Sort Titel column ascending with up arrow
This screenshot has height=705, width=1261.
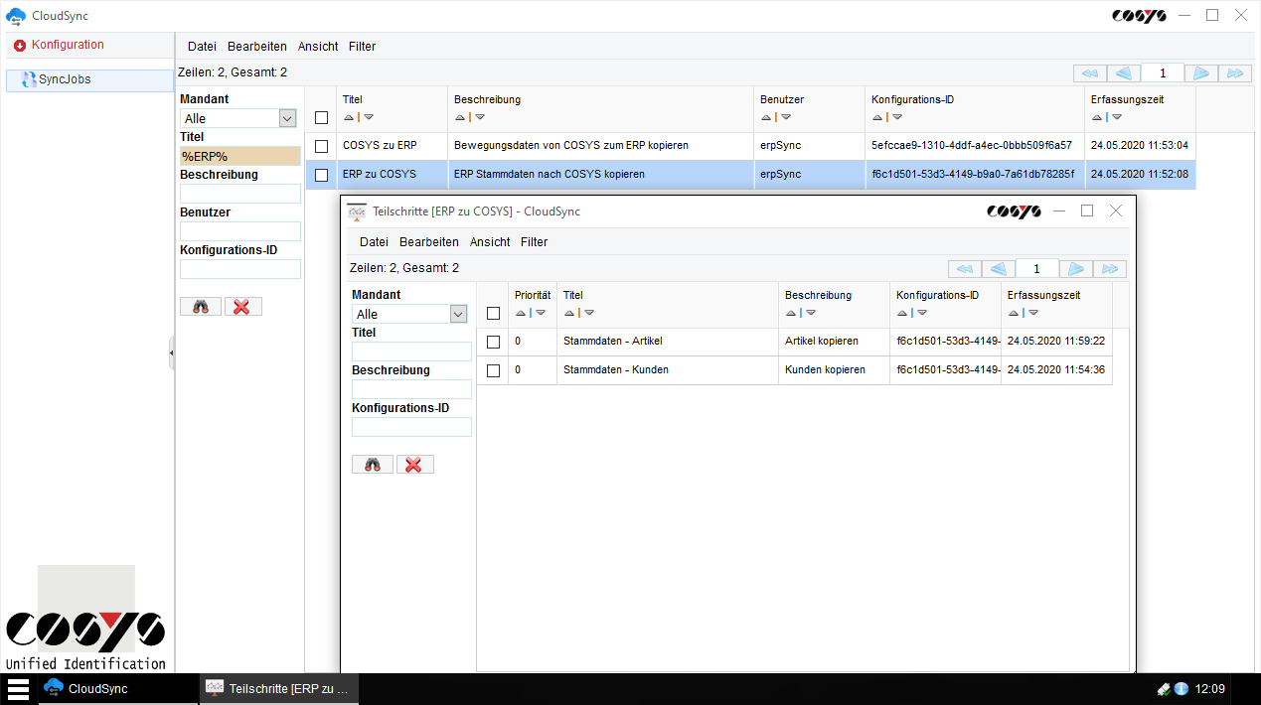[348, 117]
